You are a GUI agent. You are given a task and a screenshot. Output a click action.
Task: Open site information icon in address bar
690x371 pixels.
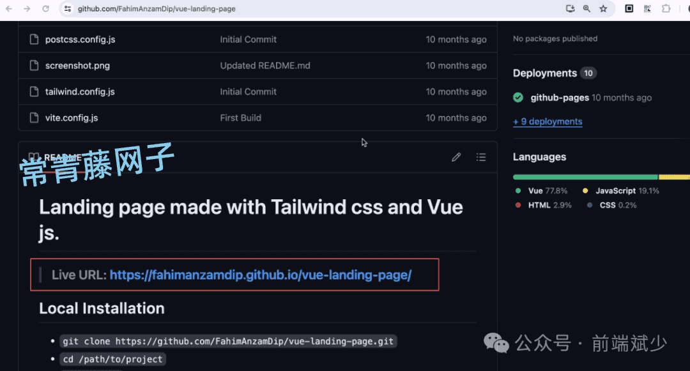pyautogui.click(x=67, y=8)
